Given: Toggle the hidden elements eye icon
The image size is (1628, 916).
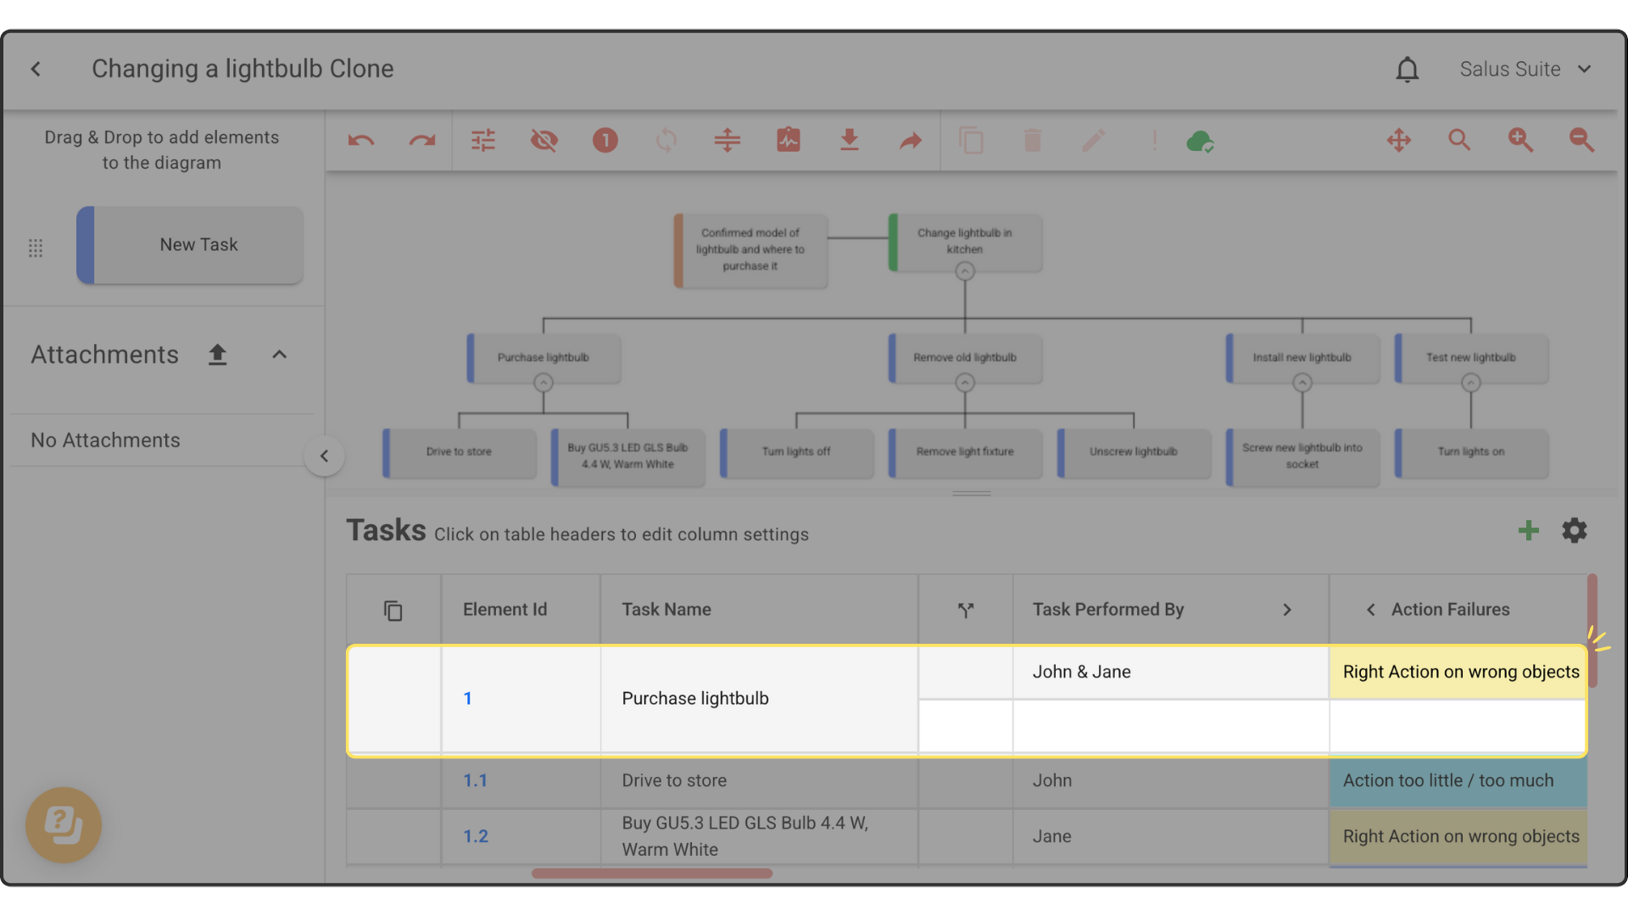Looking at the screenshot, I should click(x=544, y=141).
